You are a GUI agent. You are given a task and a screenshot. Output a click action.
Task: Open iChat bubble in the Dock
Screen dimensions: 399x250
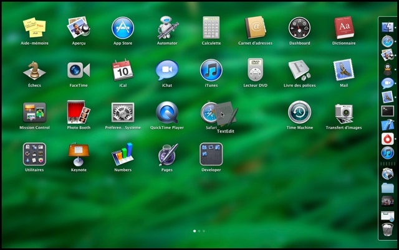(x=388, y=83)
